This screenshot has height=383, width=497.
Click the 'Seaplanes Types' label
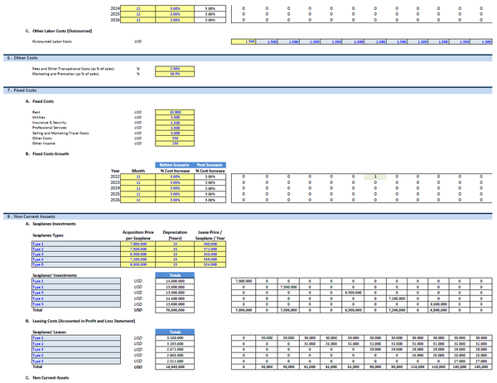(48, 235)
